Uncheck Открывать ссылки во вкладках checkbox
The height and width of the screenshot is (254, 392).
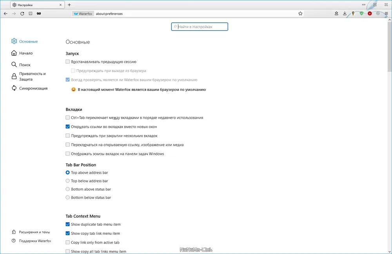click(x=67, y=127)
